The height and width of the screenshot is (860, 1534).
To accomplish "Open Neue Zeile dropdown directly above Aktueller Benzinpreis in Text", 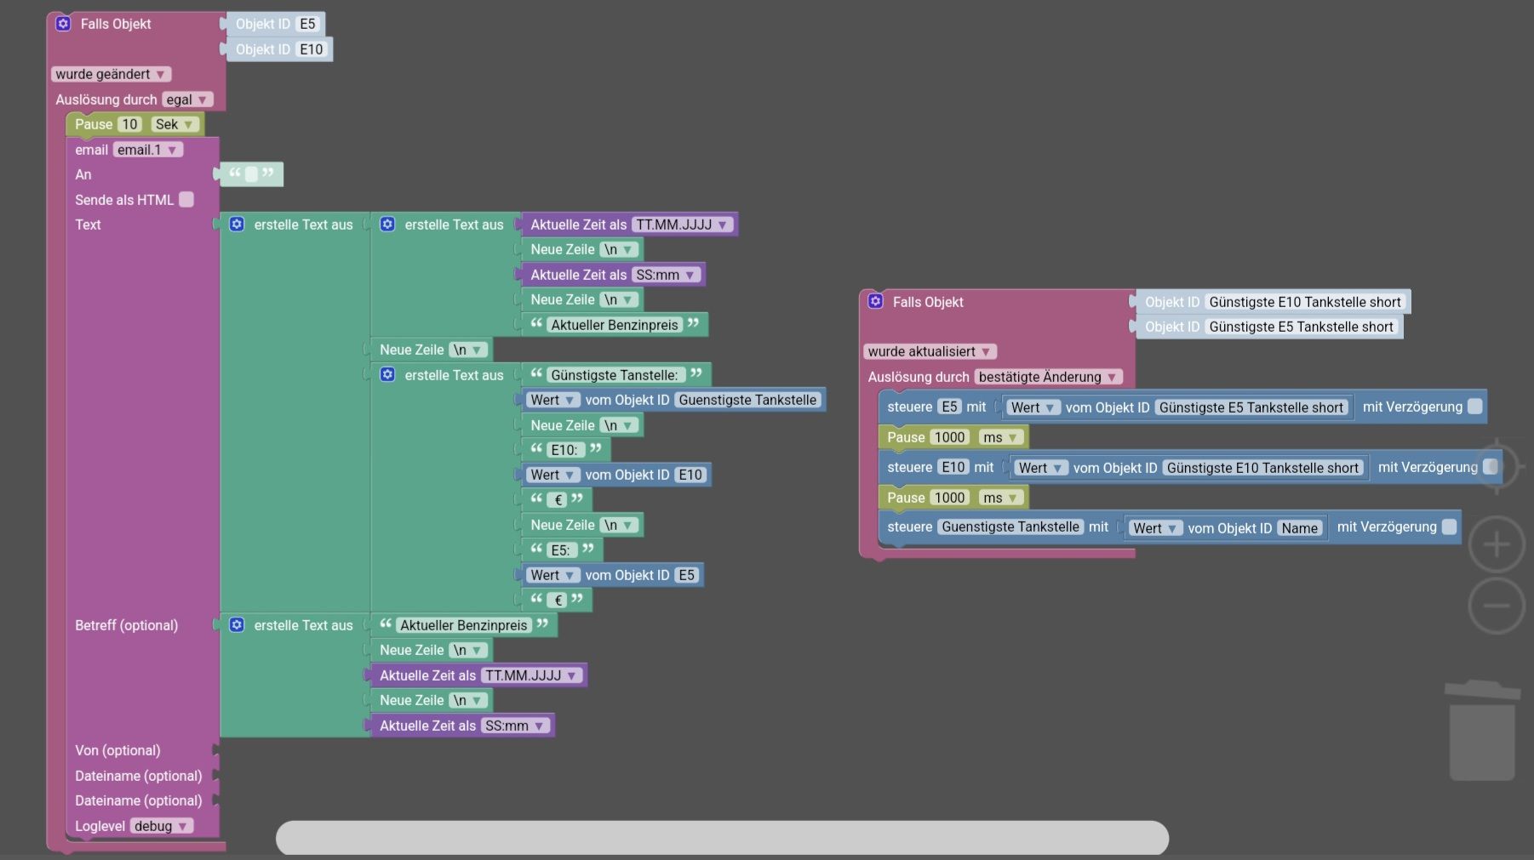I will click(x=619, y=299).
